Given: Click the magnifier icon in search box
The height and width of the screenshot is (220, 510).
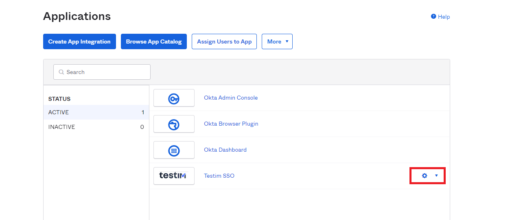Looking at the screenshot, I should click(x=61, y=72).
